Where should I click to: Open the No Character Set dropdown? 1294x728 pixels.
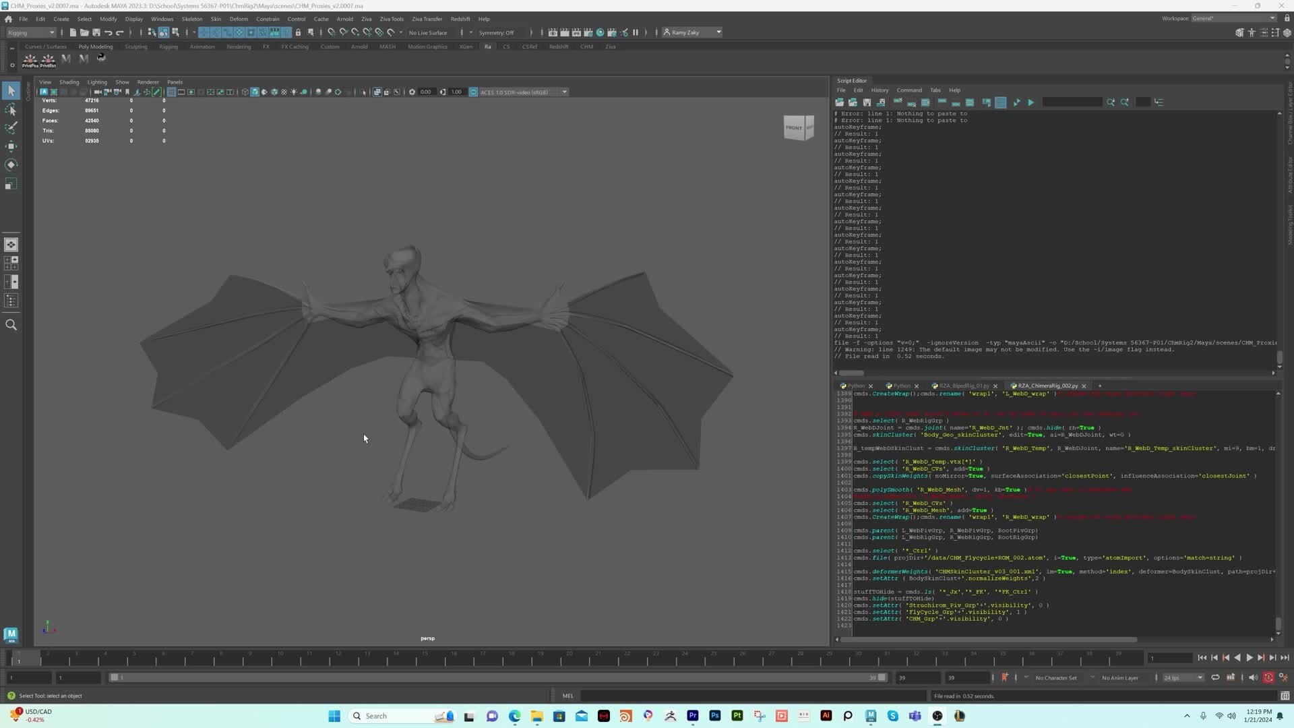(x=1057, y=677)
